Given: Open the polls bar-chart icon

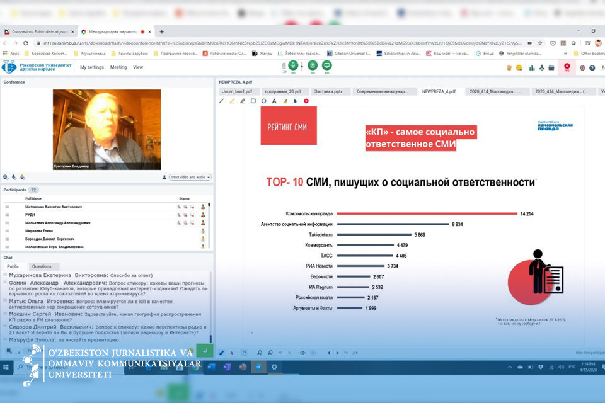Looking at the screenshot, I should [x=532, y=68].
